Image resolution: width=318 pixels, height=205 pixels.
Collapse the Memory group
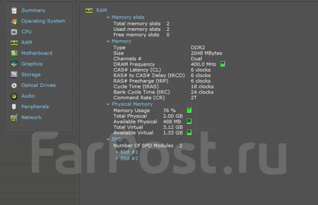coord(108,41)
